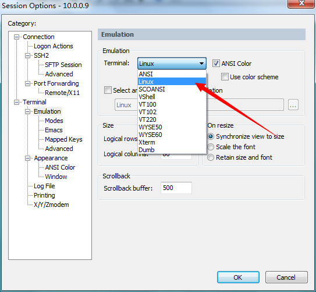Choose SCOANSI from terminal list
The width and height of the screenshot is (316, 292).
[172, 89]
